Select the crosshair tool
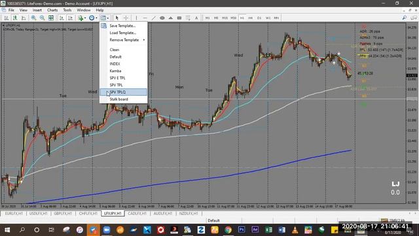Image resolution: width=419 pixels, height=236 pixels. [126, 18]
